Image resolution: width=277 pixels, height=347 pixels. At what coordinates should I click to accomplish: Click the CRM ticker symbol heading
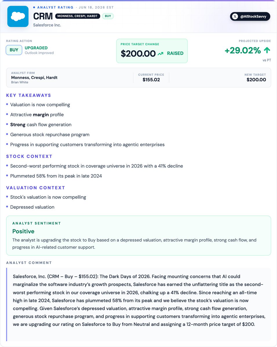click(x=43, y=16)
